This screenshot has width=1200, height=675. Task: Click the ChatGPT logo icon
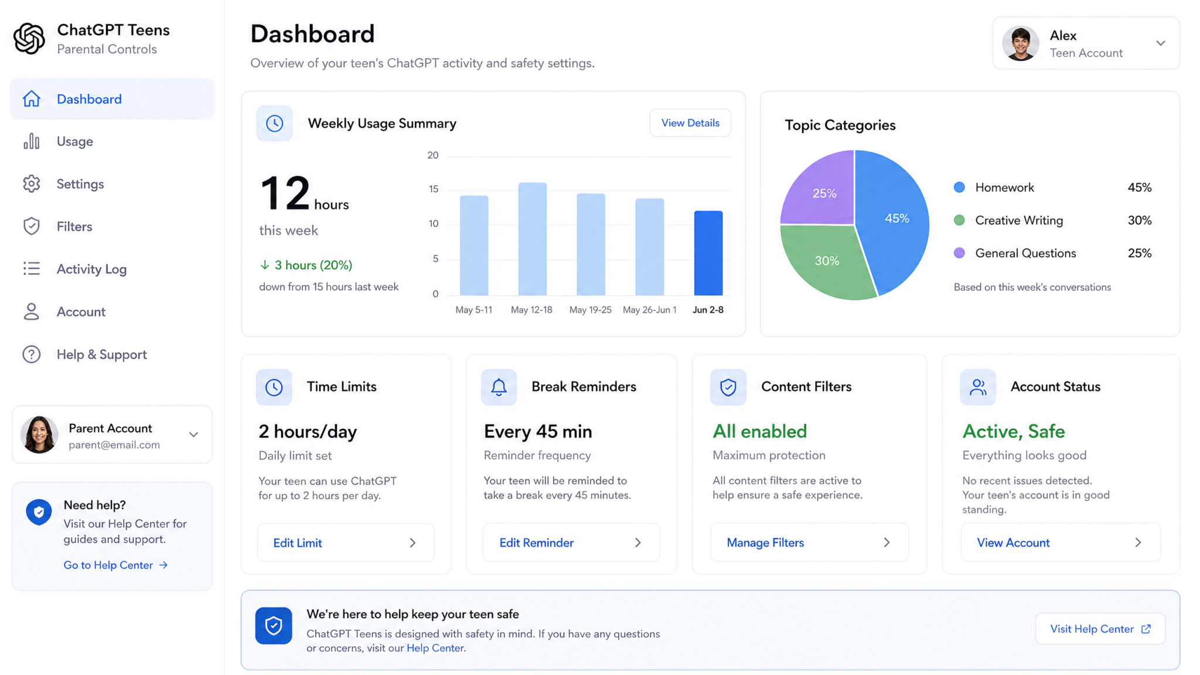[29, 39]
